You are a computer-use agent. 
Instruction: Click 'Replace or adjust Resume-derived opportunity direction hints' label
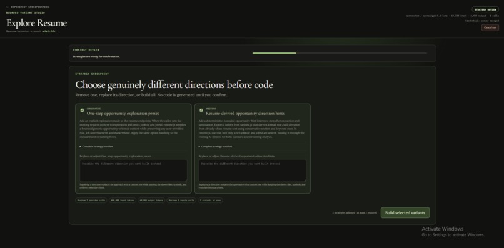[236, 156]
